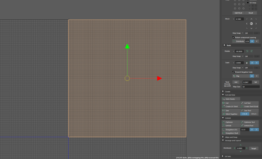The image size is (262, 159).
Task: Click Create Shell (Grid)
Action: (x=250, y=106)
